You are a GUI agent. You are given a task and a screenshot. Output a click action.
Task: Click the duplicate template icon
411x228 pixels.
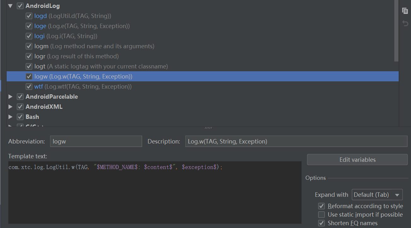(x=405, y=10)
